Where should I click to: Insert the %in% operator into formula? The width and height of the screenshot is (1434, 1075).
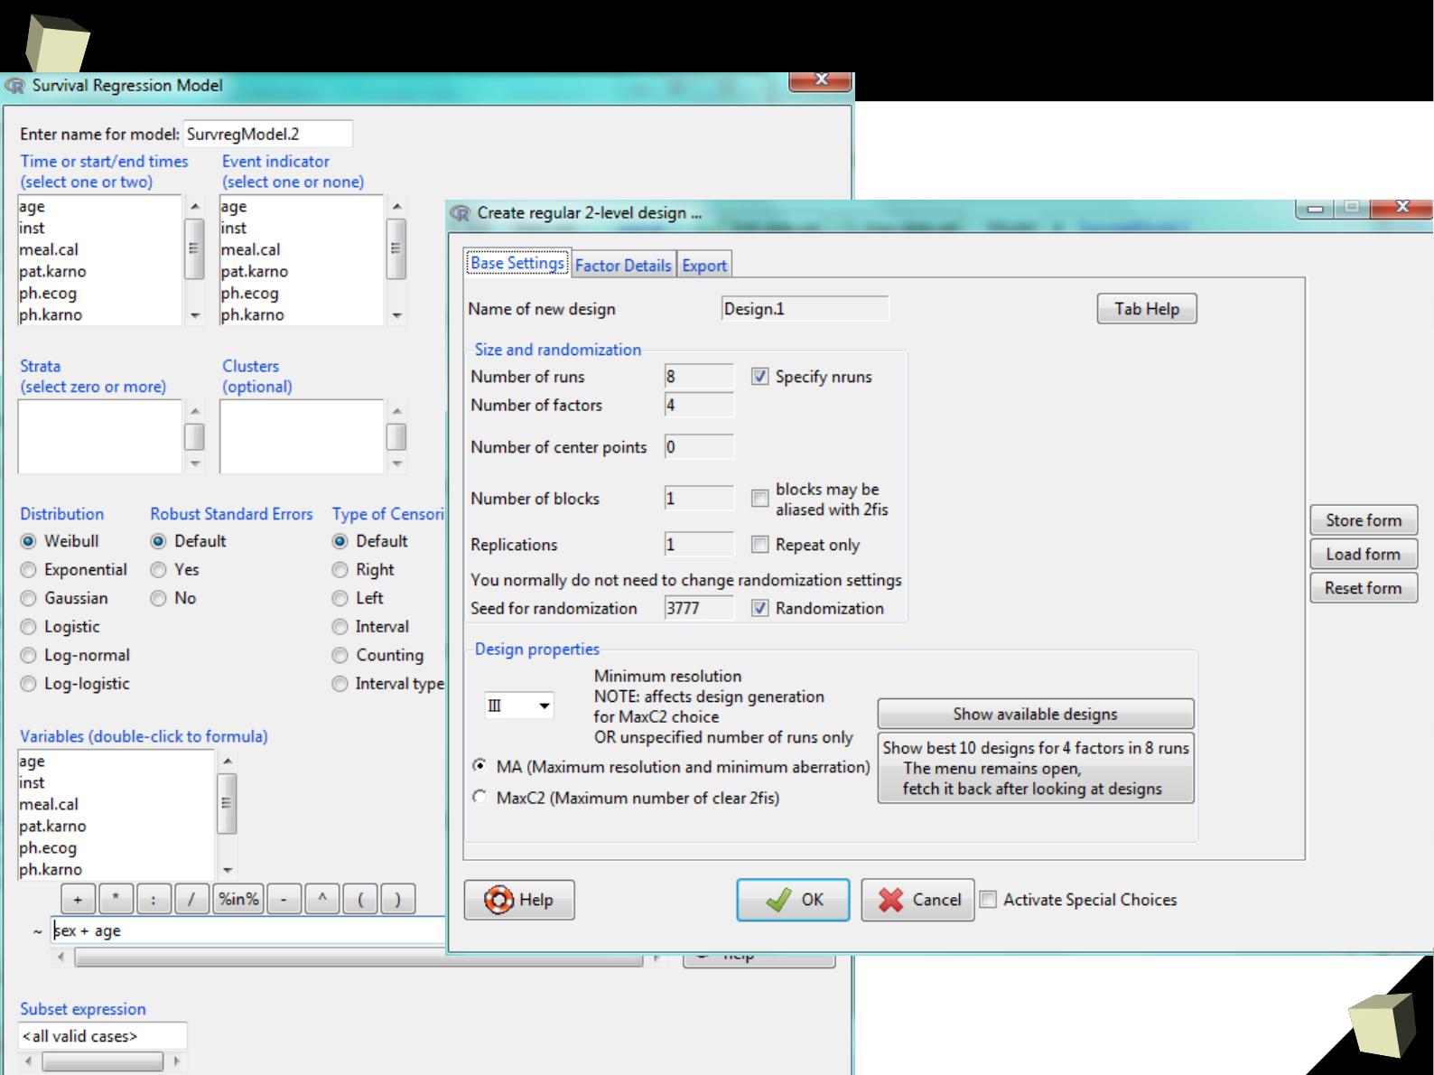click(238, 899)
